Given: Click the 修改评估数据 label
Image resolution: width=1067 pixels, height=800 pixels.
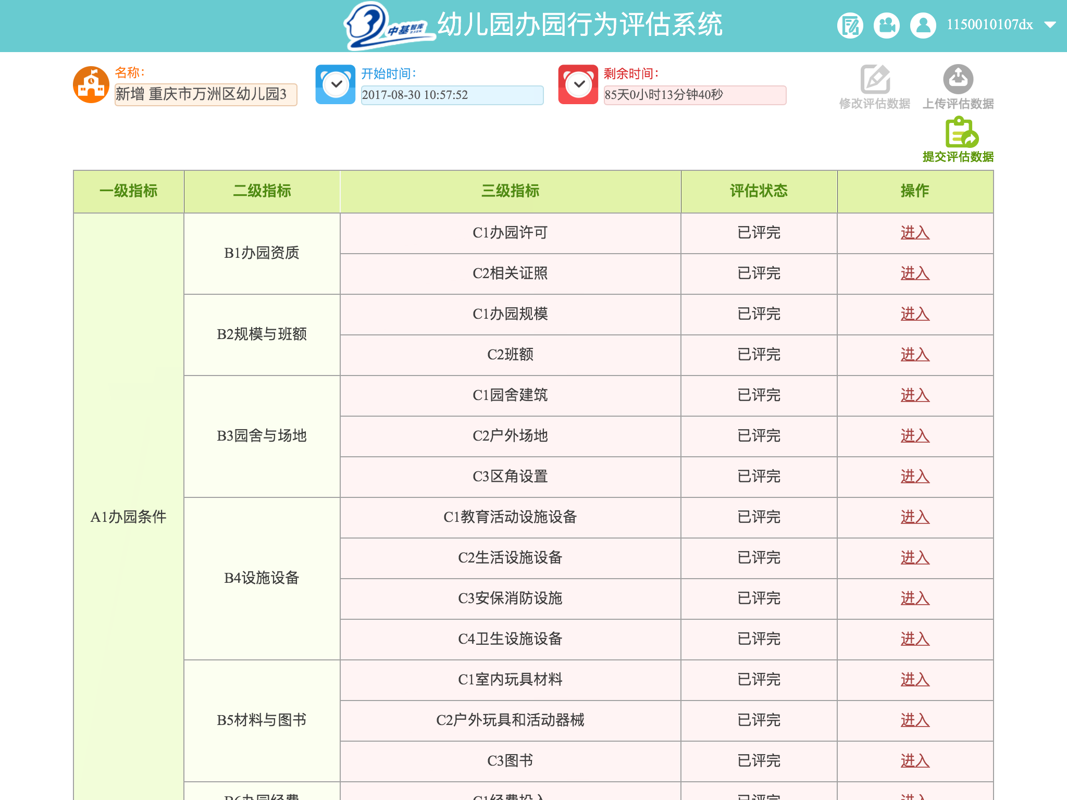Looking at the screenshot, I should (x=875, y=104).
